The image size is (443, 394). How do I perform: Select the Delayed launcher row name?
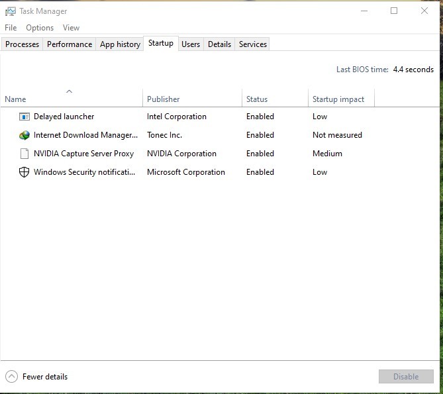(x=64, y=117)
